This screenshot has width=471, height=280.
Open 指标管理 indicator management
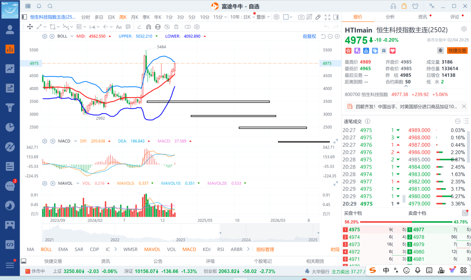(x=265, y=249)
